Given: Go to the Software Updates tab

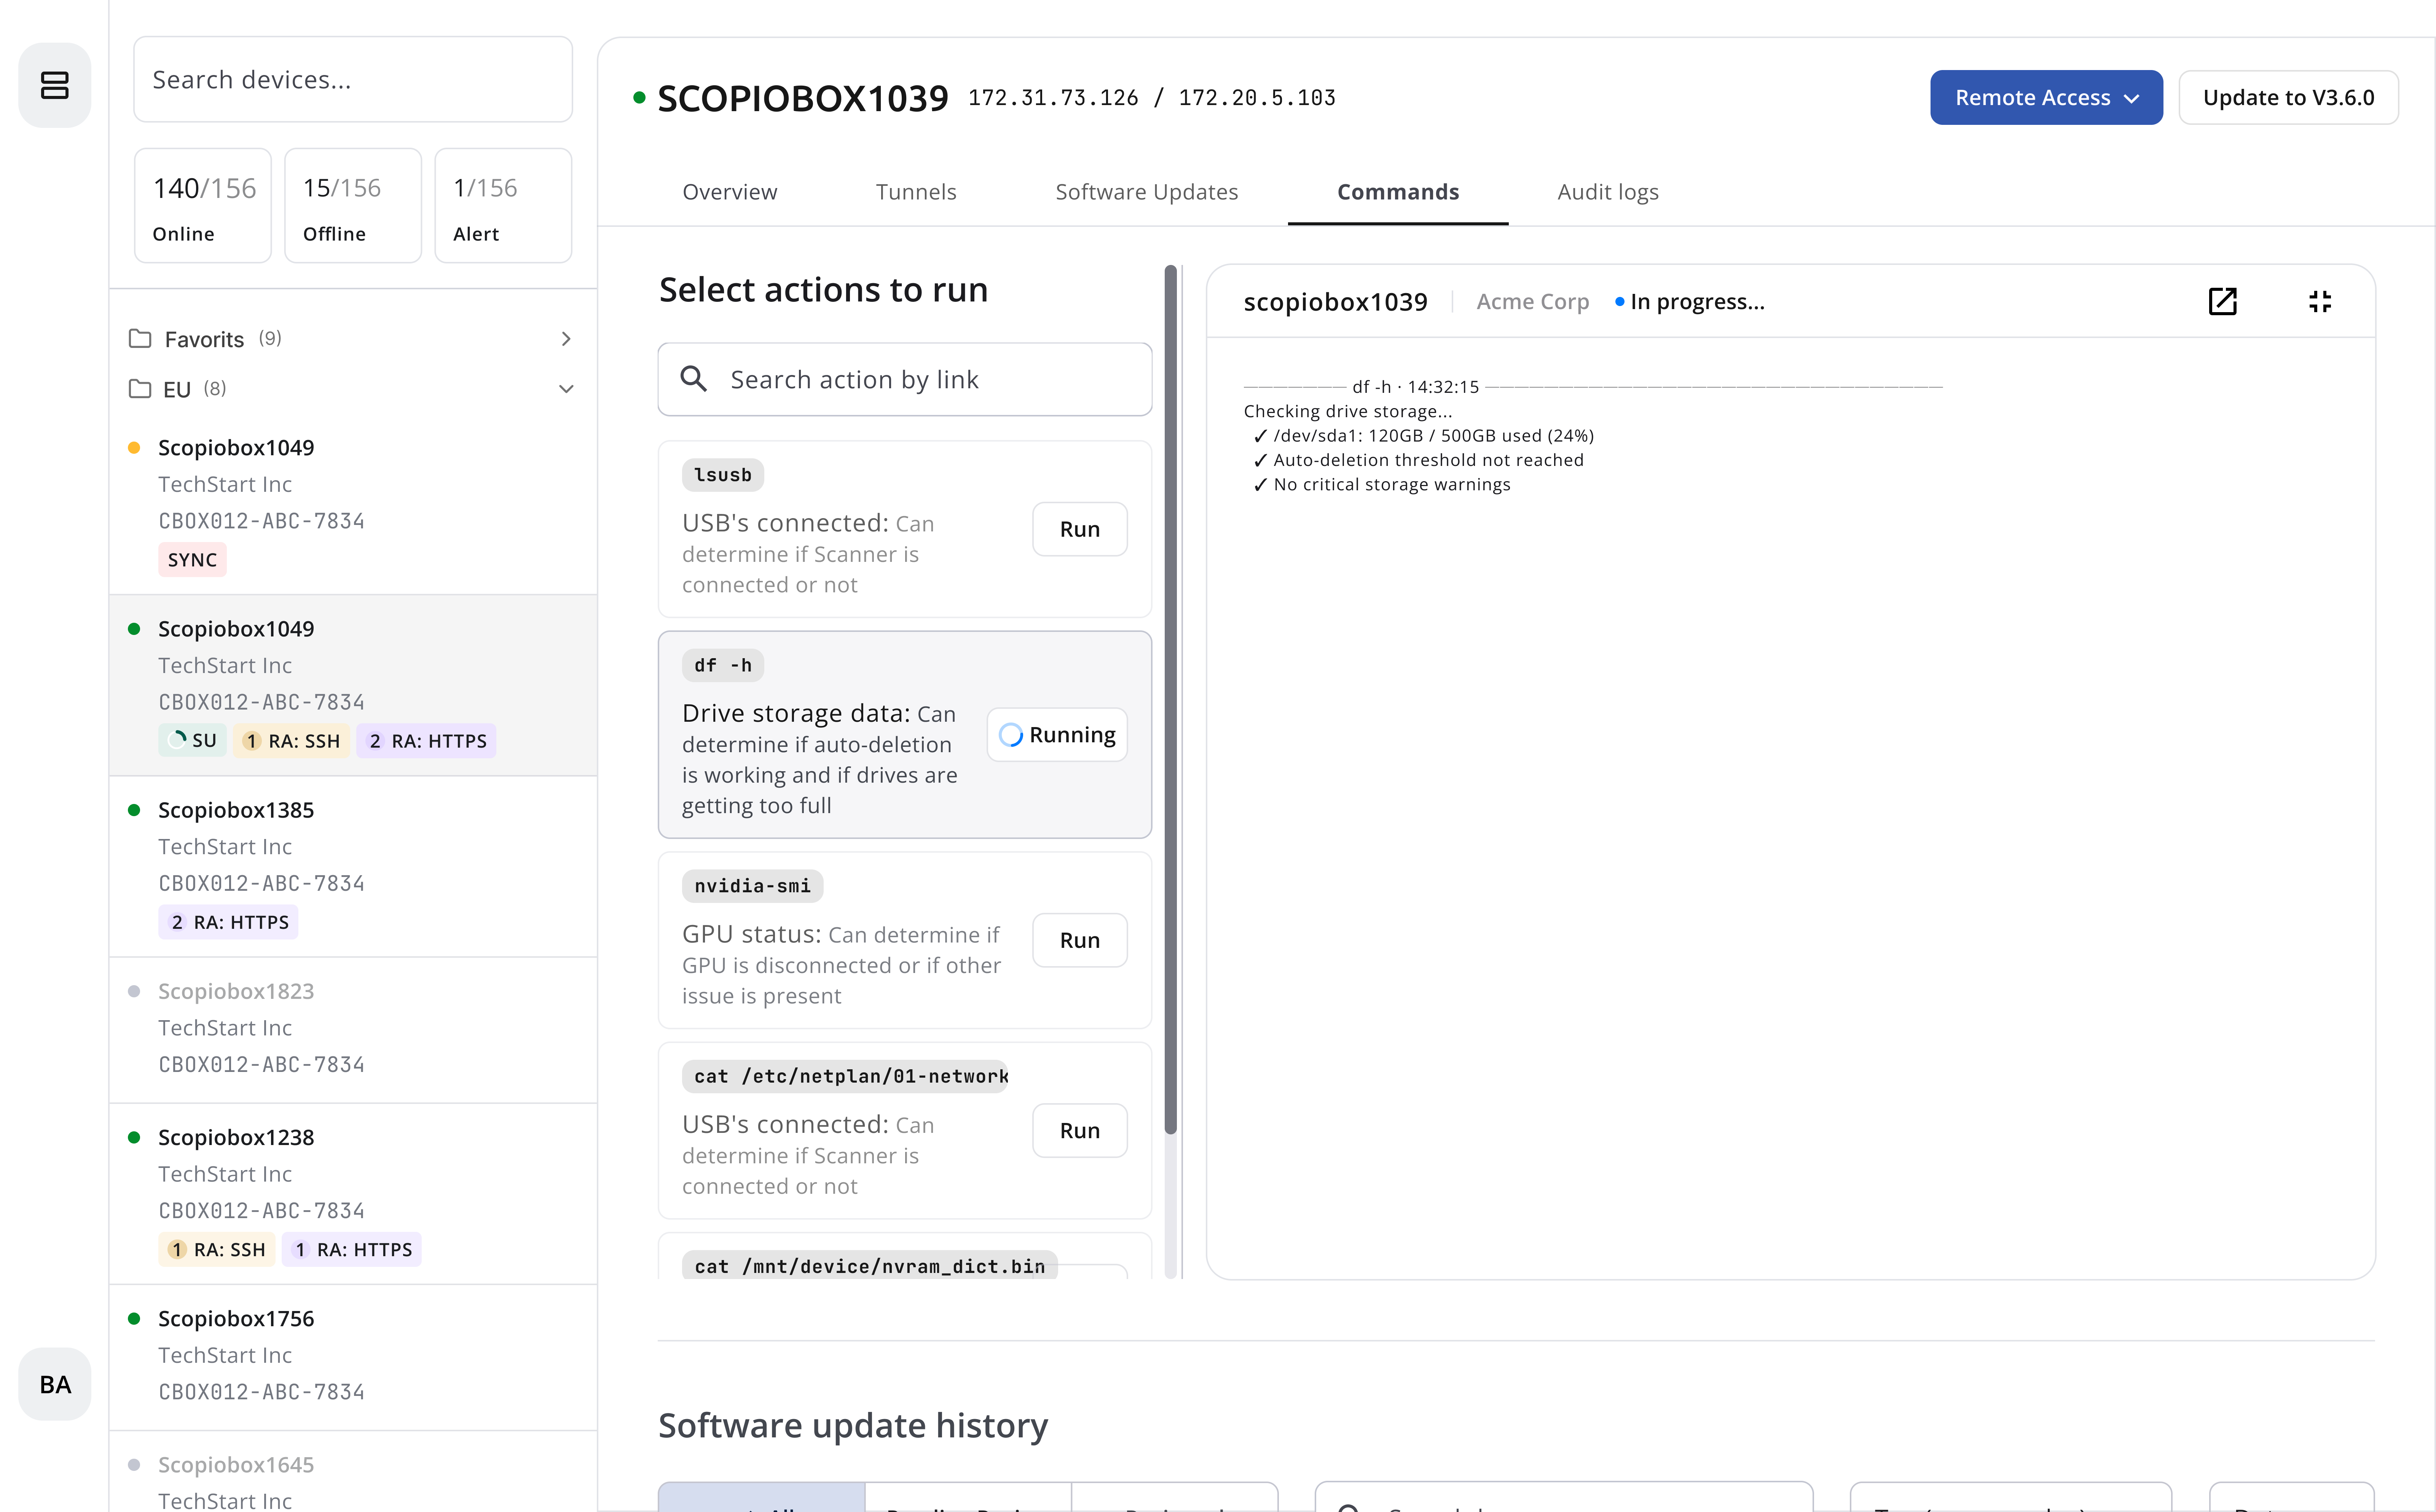Looking at the screenshot, I should [x=1146, y=192].
